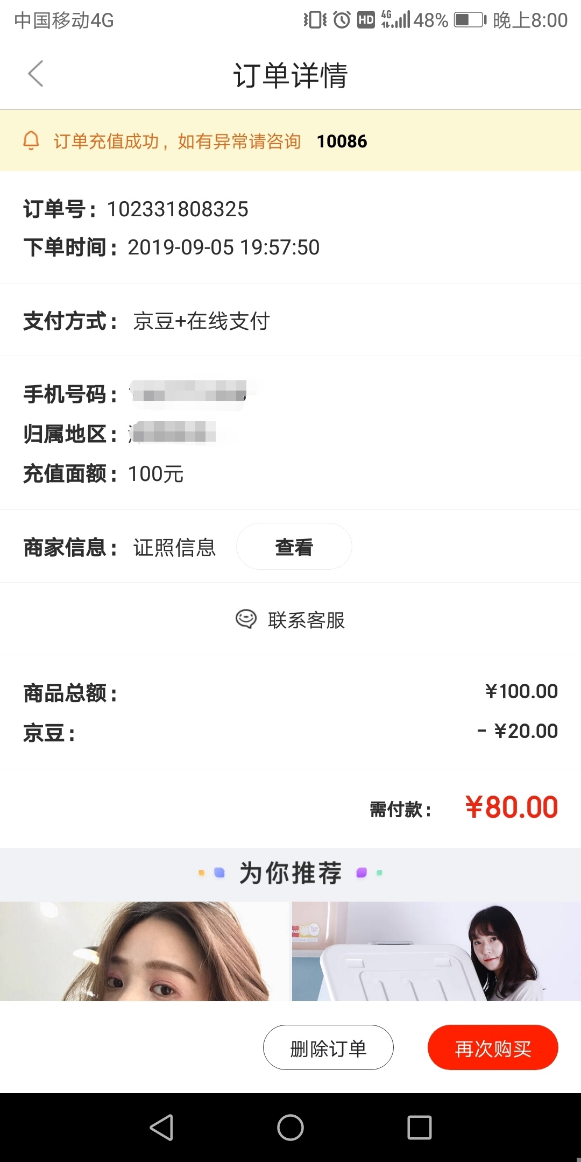The height and width of the screenshot is (1162, 581).
Task: Tap the alarm clock status icon
Action: 342,20
